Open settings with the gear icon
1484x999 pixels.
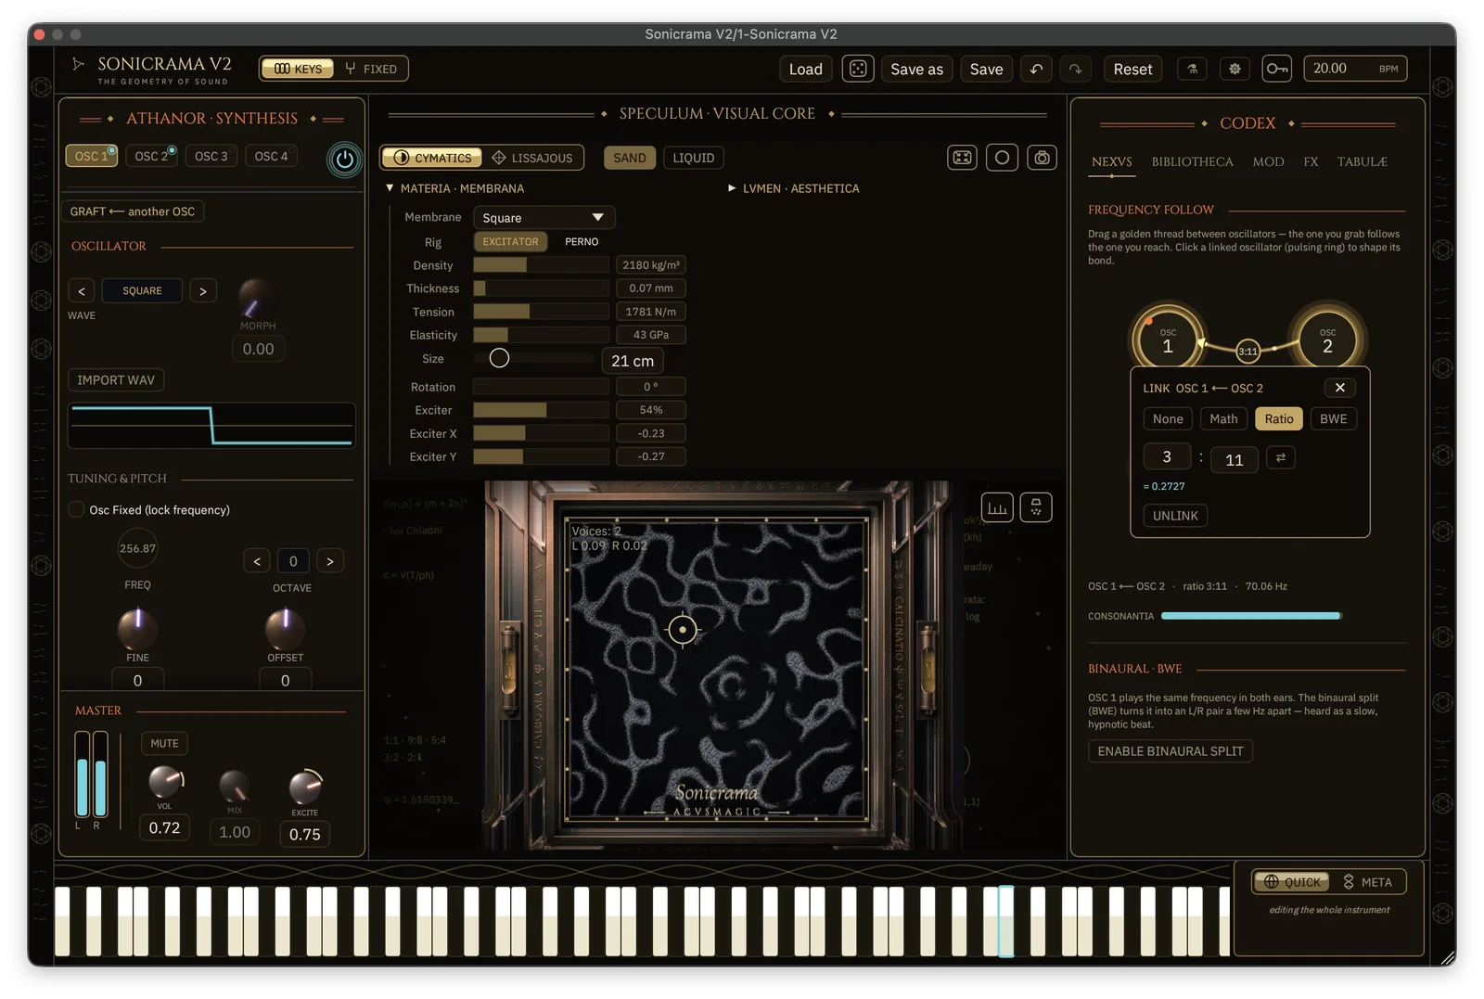(1235, 69)
